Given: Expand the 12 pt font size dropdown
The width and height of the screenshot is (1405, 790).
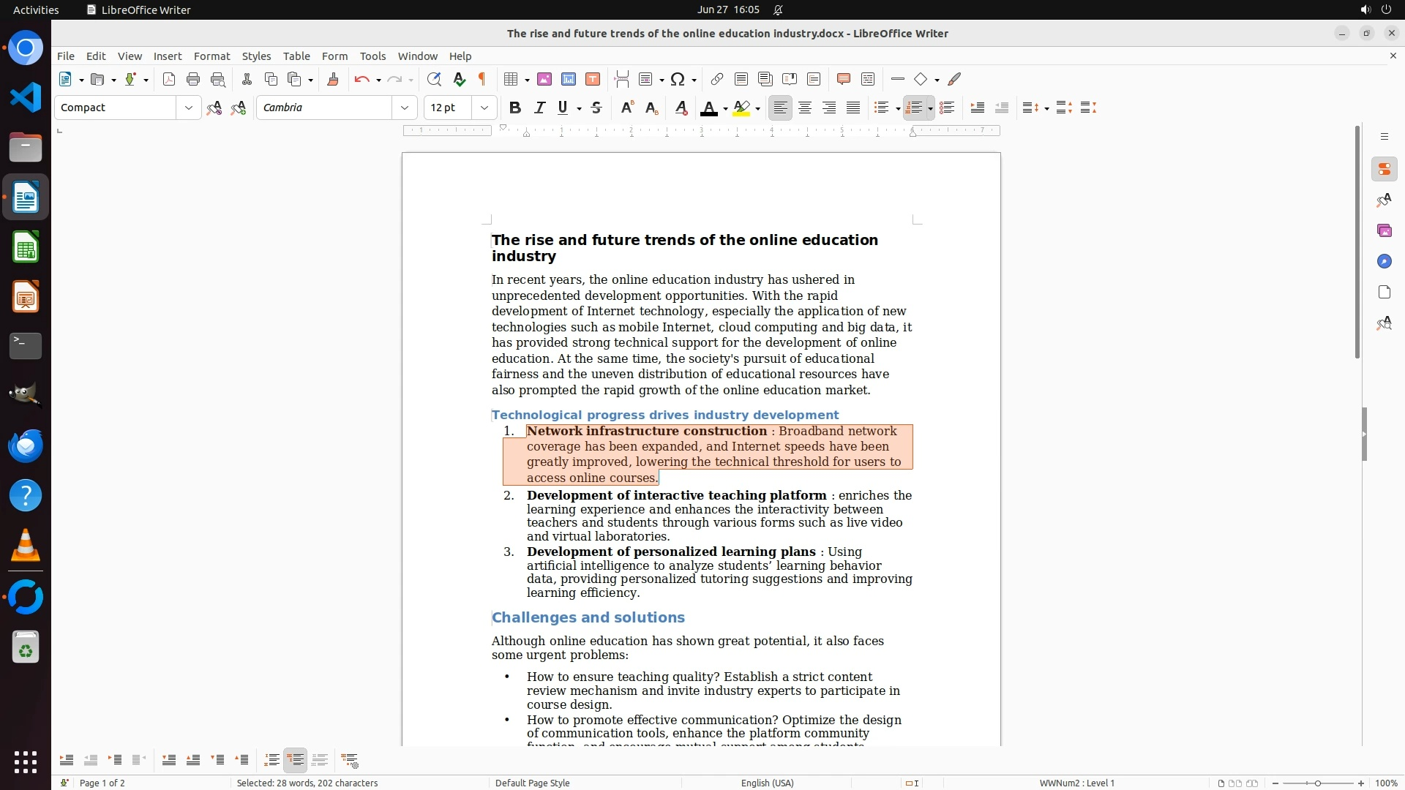Looking at the screenshot, I should 484,108.
